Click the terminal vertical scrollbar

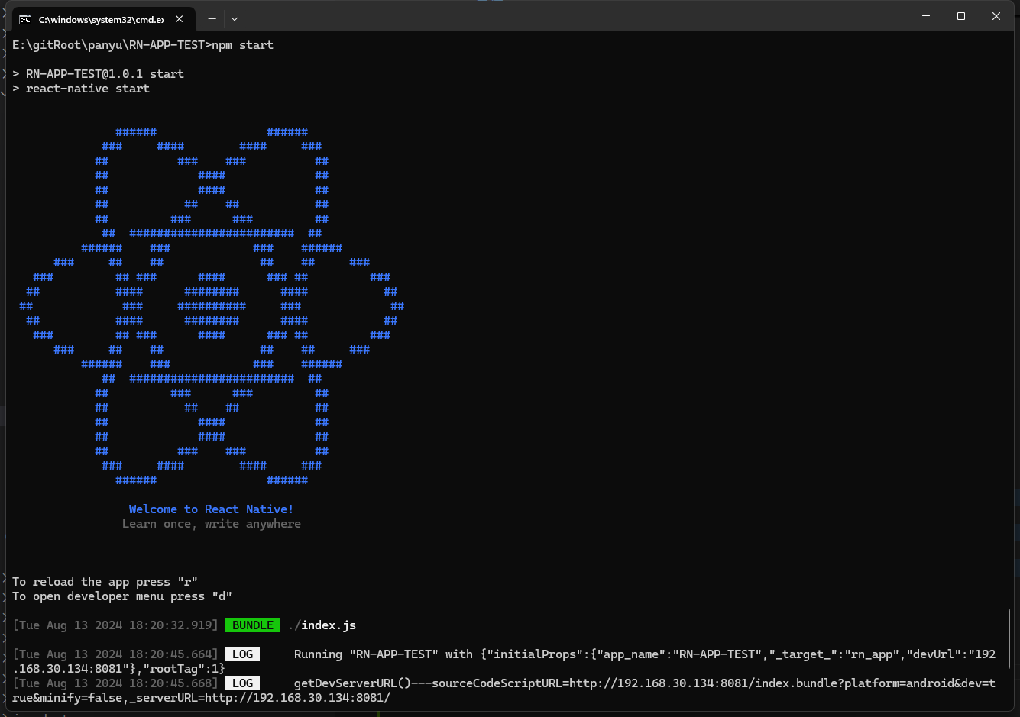click(x=1009, y=638)
